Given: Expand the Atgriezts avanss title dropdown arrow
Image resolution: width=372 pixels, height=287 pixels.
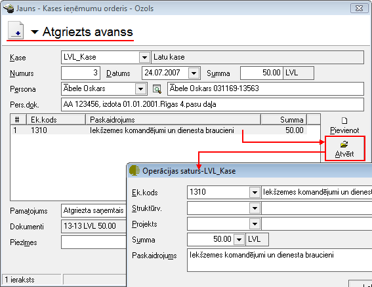Looking at the screenshot, I should [35, 31].
